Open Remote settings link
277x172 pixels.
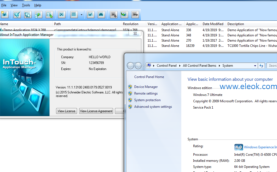146,93
